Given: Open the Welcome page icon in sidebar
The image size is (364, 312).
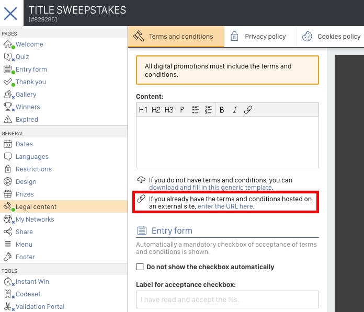Looking at the screenshot, I should click(8, 44).
